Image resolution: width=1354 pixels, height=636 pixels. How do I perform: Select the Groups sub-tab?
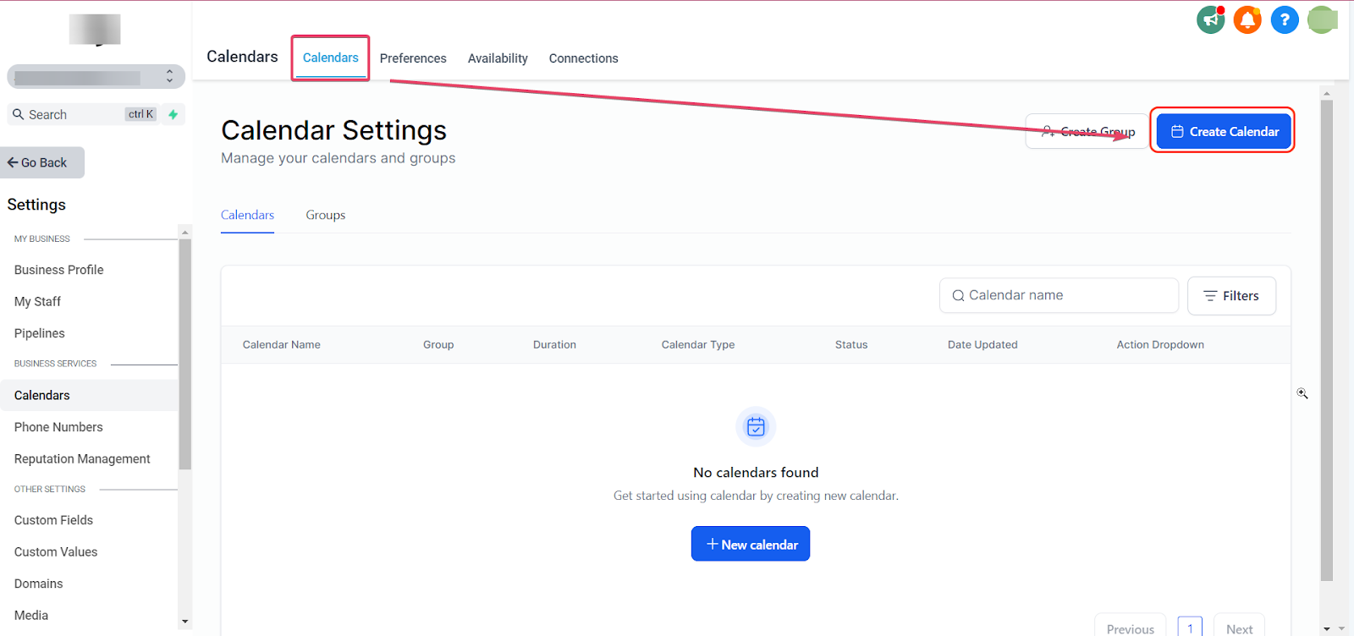[326, 215]
